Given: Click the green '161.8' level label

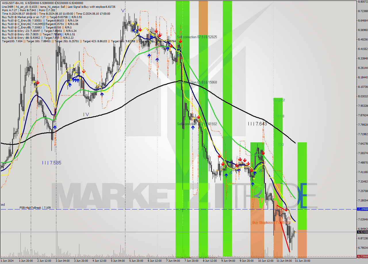Looking at the screenshot, I should (280, 116).
